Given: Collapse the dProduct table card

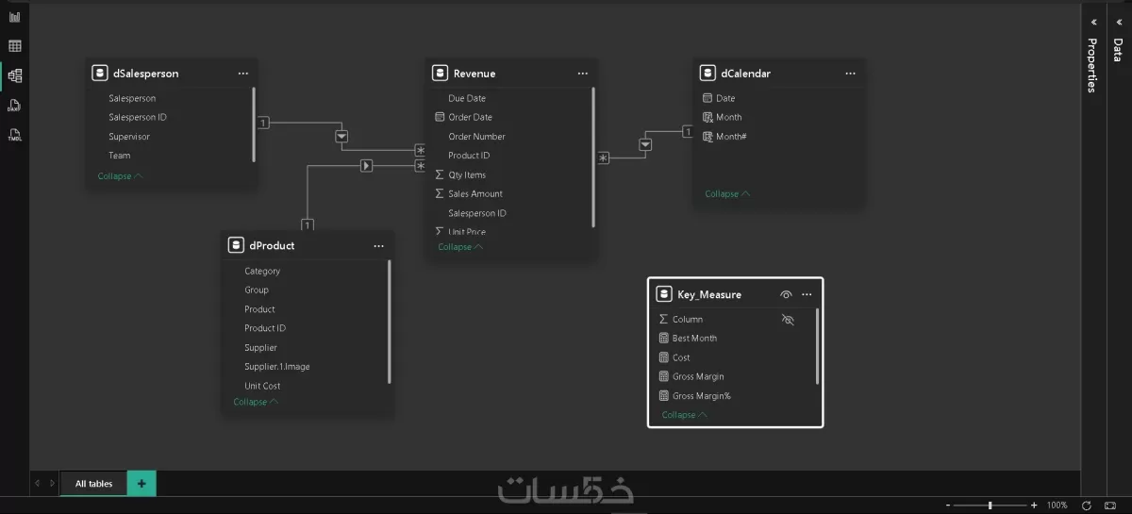Looking at the screenshot, I should (x=256, y=402).
